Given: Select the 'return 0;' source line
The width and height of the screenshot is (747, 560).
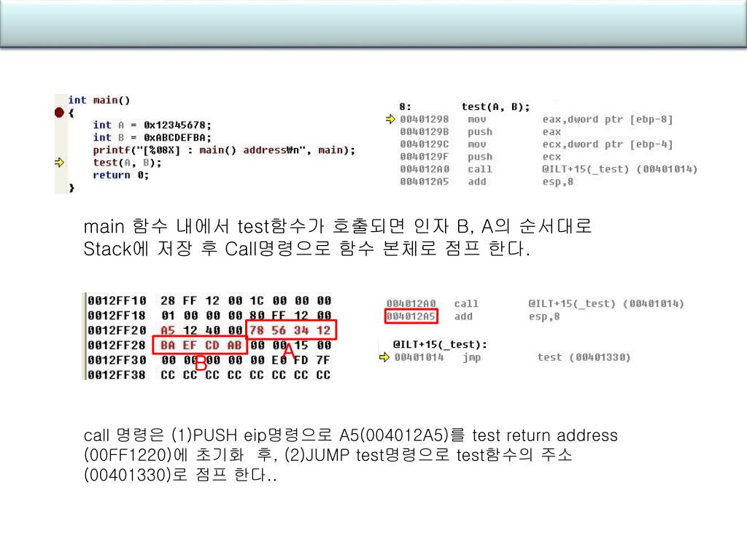Looking at the screenshot, I should pos(120,175).
